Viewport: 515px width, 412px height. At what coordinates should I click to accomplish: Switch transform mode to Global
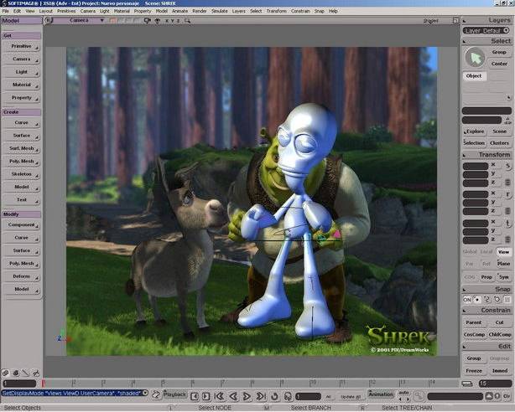click(470, 252)
